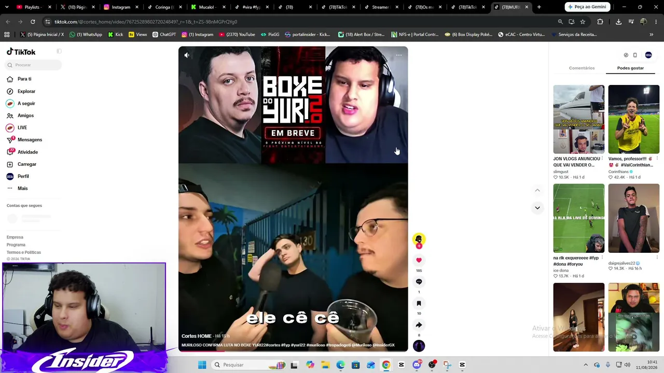Screen dimensions: 664x373
Task: Go to the previous video with up chevron
Action: point(537,190)
